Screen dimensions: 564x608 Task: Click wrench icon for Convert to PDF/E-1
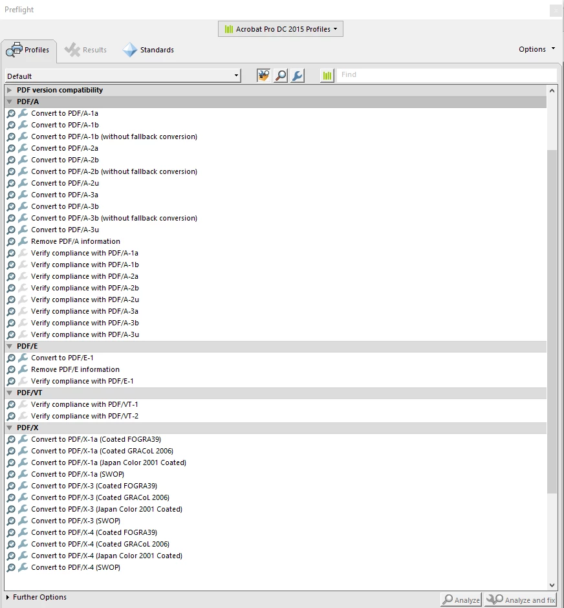tap(23, 358)
